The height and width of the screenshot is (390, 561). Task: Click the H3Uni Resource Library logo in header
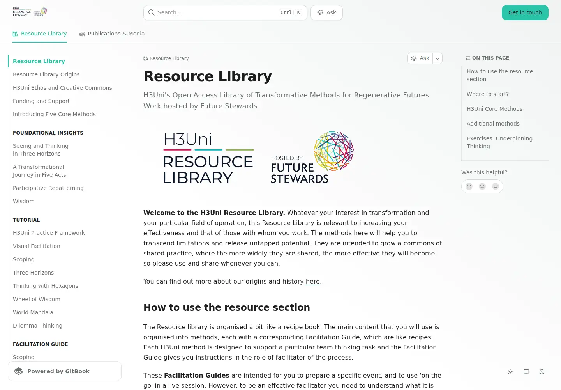click(x=30, y=12)
